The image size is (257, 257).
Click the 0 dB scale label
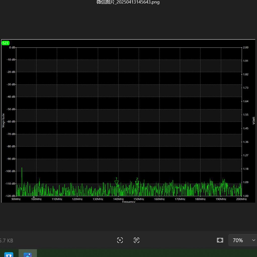pyautogui.click(x=12, y=48)
